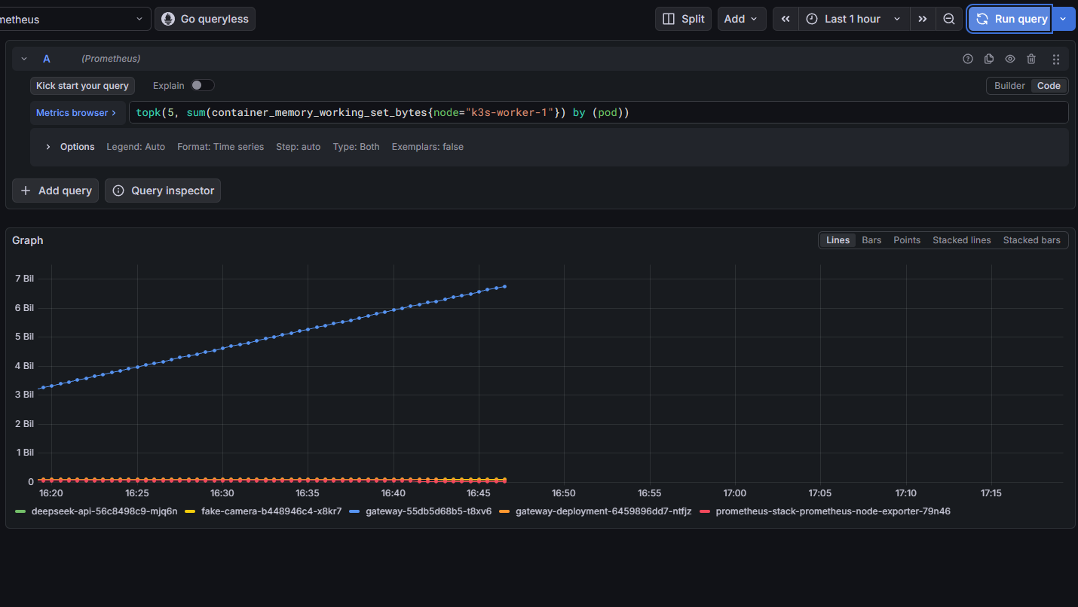Open the Query inspector

(163, 191)
